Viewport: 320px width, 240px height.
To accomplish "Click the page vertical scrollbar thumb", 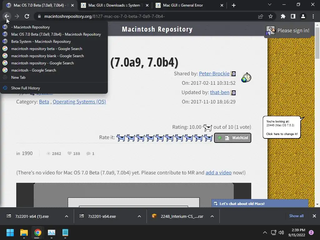I will coord(317,43).
